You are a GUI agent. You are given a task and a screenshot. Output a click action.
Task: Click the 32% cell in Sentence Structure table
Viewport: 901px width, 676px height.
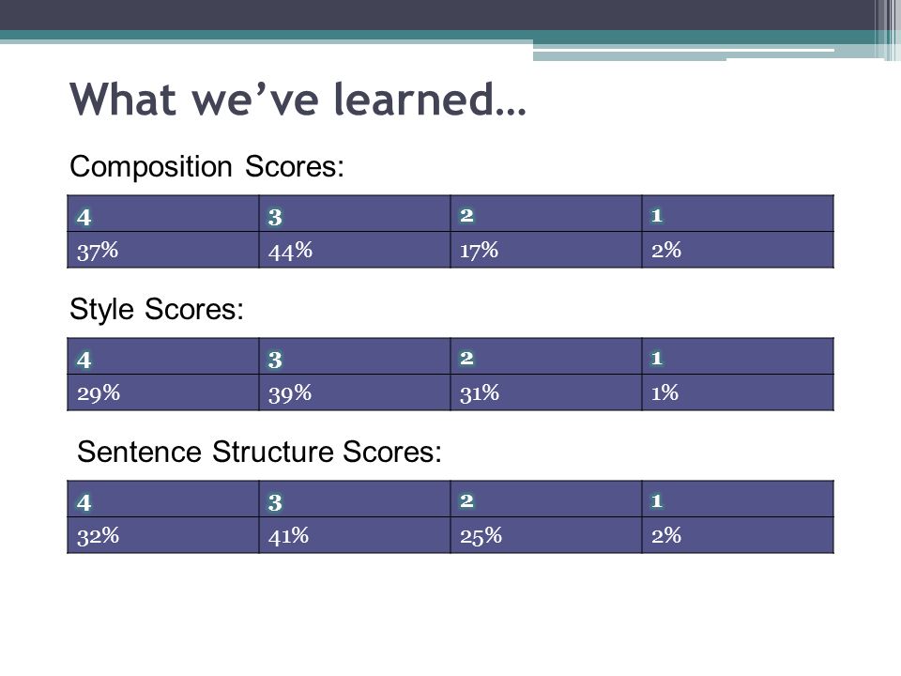[x=163, y=535]
